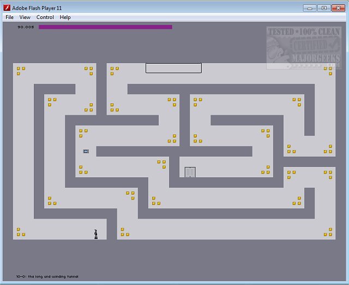Image resolution: width=349 pixels, height=285 pixels.
Task: Maximize the Flash Player window
Action: 324,8
